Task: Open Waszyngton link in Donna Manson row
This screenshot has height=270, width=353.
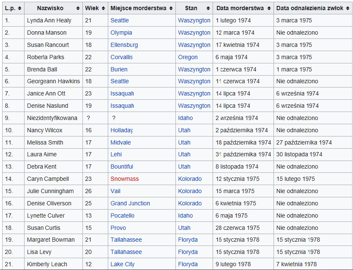Action: point(194,33)
